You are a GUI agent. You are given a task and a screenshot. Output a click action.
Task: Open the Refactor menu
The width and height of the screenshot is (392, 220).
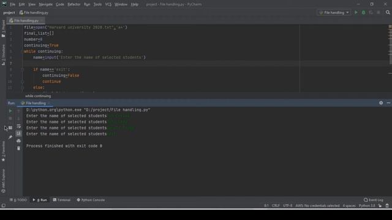pos(73,4)
